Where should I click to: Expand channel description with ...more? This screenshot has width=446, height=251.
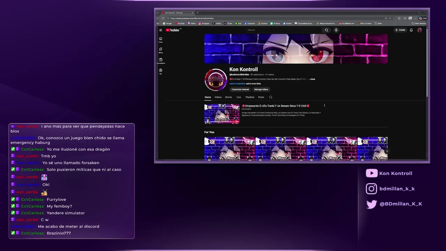coord(312,79)
